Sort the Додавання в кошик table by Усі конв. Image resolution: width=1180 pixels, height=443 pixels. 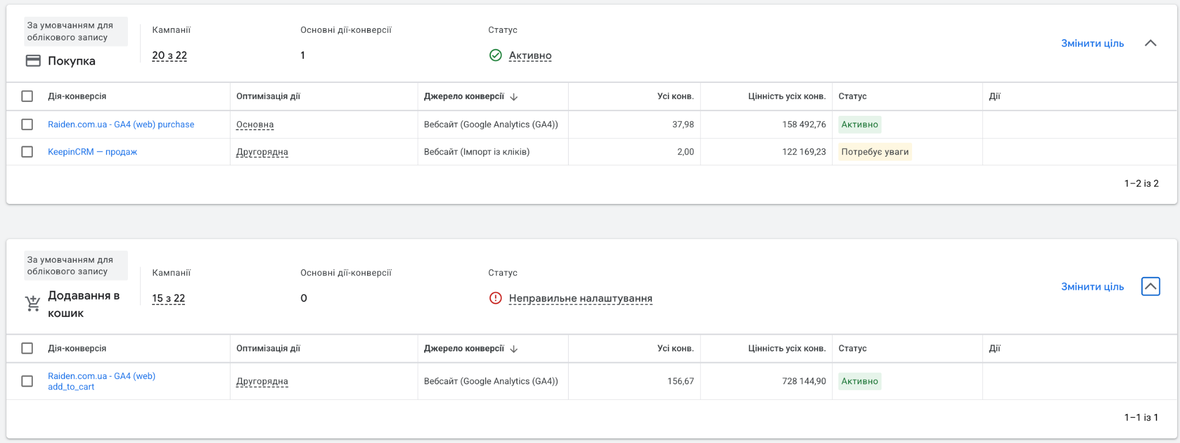pyautogui.click(x=675, y=348)
